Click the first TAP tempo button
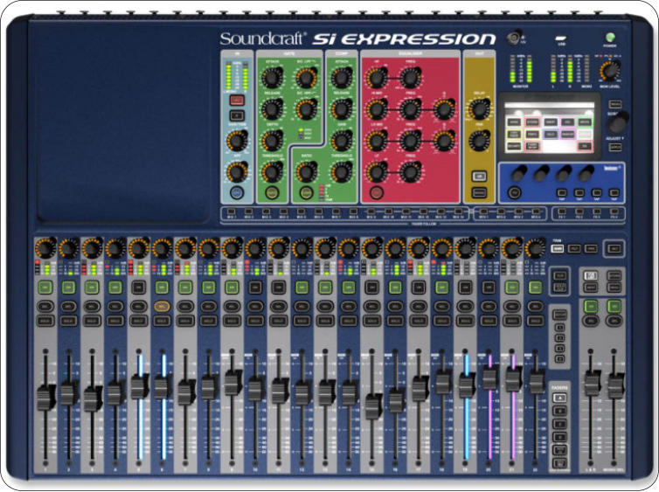The width and height of the screenshot is (659, 492). pos(561,193)
